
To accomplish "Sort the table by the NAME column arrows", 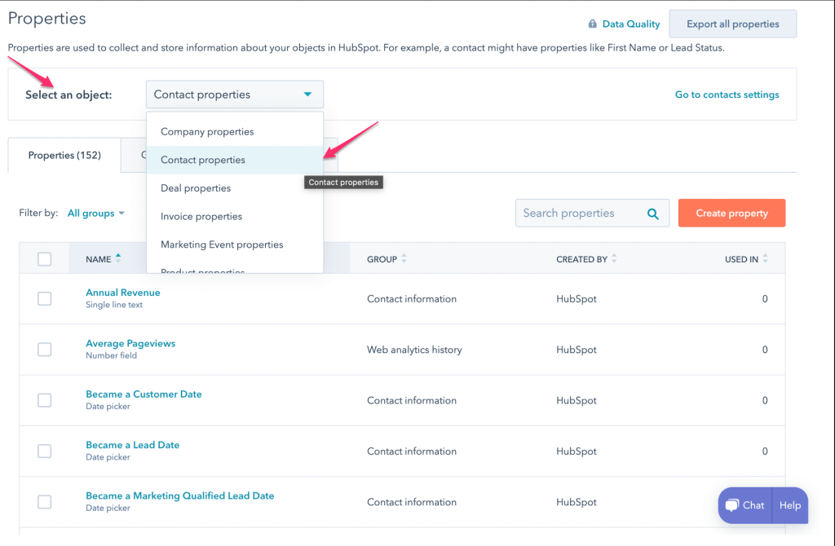I will (x=118, y=258).
